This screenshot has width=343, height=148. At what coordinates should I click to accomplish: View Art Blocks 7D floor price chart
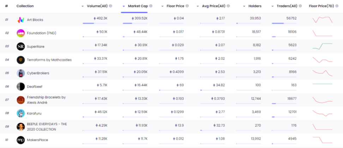tap(323, 20)
